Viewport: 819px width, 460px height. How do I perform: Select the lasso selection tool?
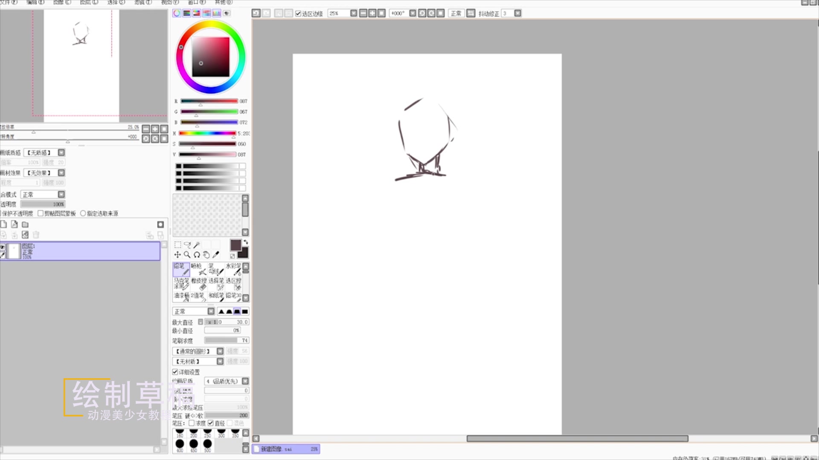click(x=187, y=245)
